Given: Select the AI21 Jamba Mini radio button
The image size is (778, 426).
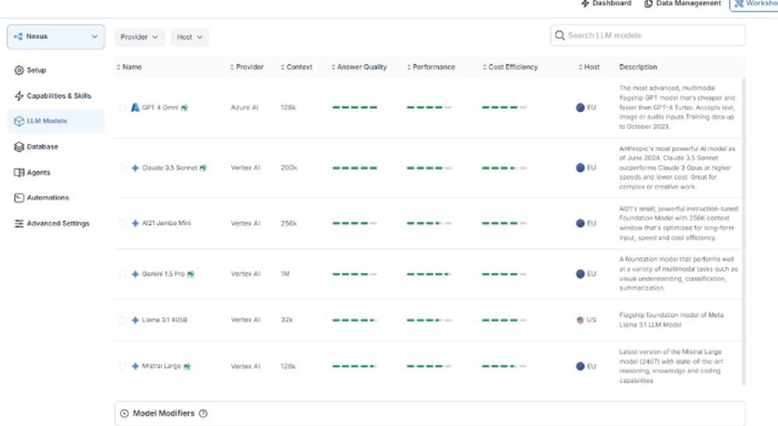Looking at the screenshot, I should click(x=123, y=223).
